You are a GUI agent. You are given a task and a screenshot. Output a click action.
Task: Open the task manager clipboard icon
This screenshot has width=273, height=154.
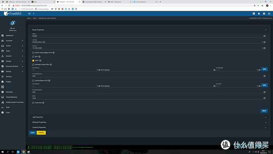[254, 14]
